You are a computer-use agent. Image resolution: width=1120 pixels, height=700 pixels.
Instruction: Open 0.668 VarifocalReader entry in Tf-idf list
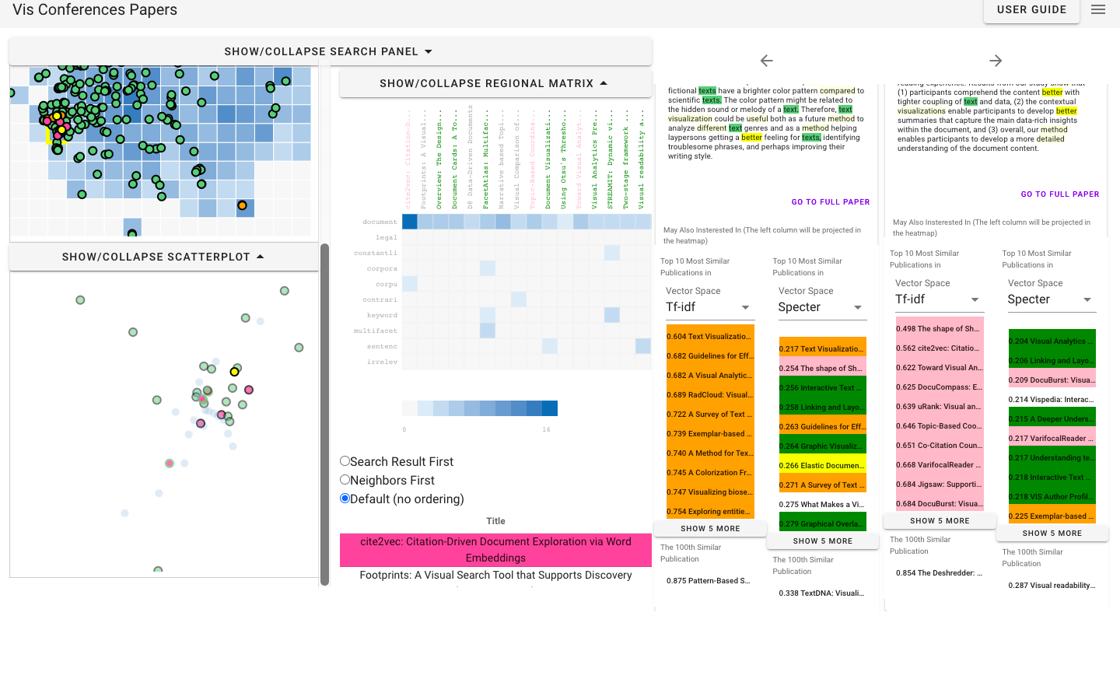(940, 465)
